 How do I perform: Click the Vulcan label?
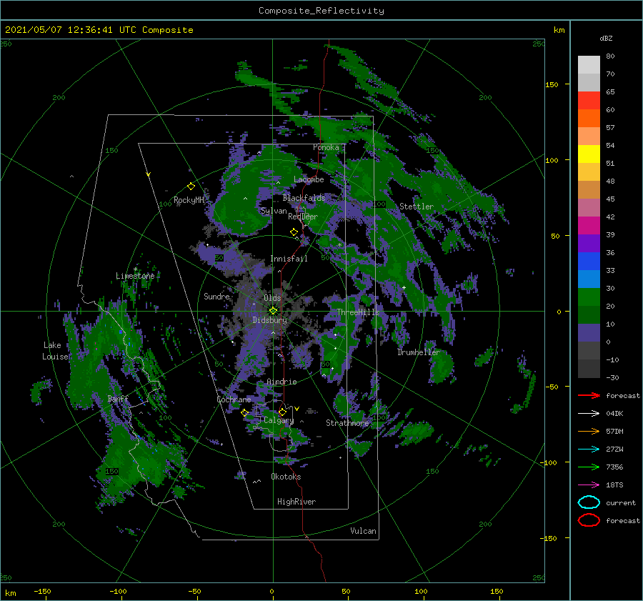click(364, 531)
